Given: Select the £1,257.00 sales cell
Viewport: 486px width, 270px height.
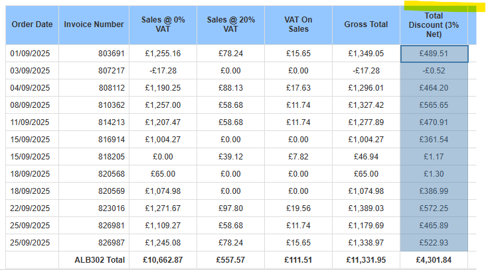Looking at the screenshot, I should (163, 105).
